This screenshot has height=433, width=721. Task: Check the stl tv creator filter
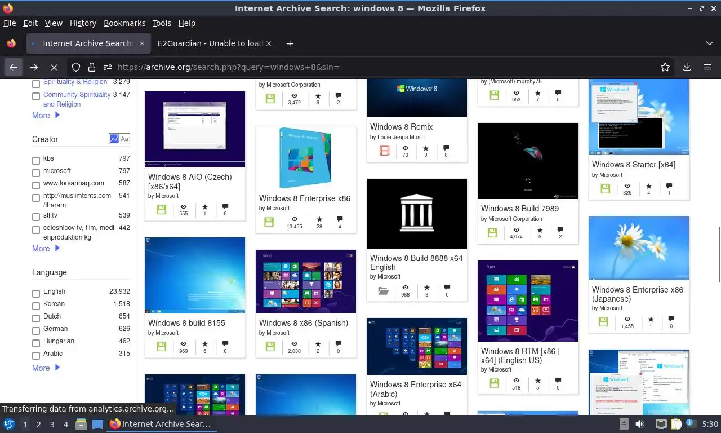36,217
